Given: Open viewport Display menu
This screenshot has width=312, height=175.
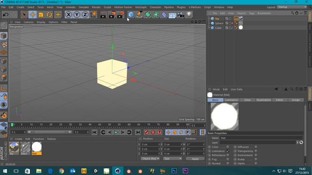Looking at the screenshot, I should click(41, 22).
